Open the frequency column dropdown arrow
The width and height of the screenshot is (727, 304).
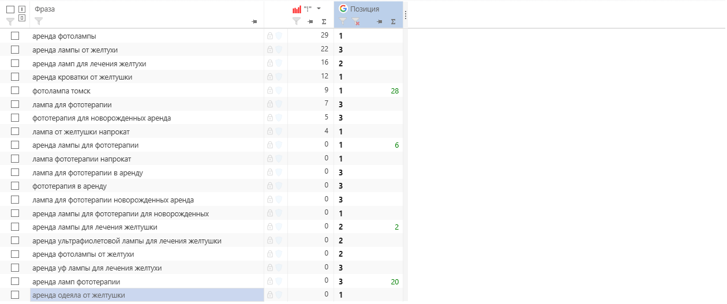pos(318,9)
